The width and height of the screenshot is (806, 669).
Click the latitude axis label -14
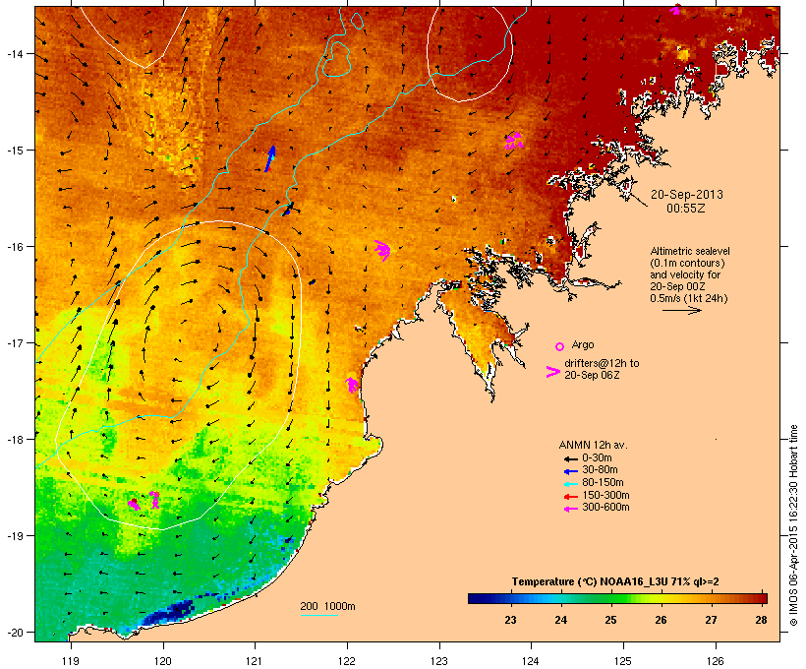click(x=14, y=53)
